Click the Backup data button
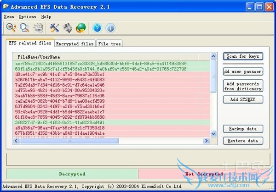276x192 pixels. coord(243,129)
